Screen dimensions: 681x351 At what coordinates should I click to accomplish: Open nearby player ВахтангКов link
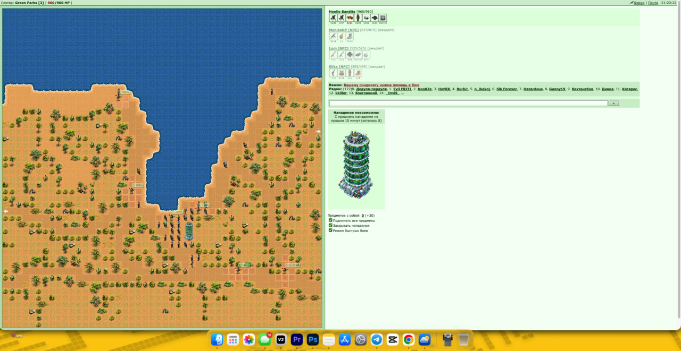pos(583,89)
